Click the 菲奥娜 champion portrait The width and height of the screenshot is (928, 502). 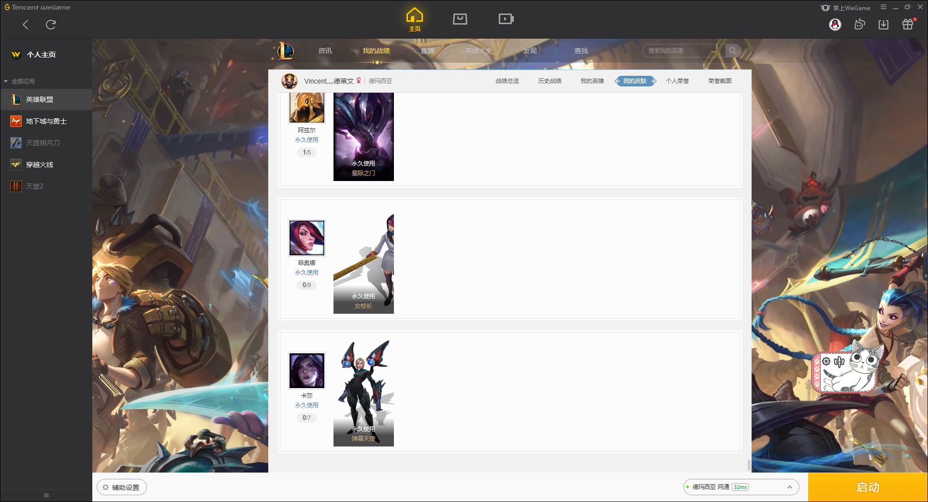[307, 238]
